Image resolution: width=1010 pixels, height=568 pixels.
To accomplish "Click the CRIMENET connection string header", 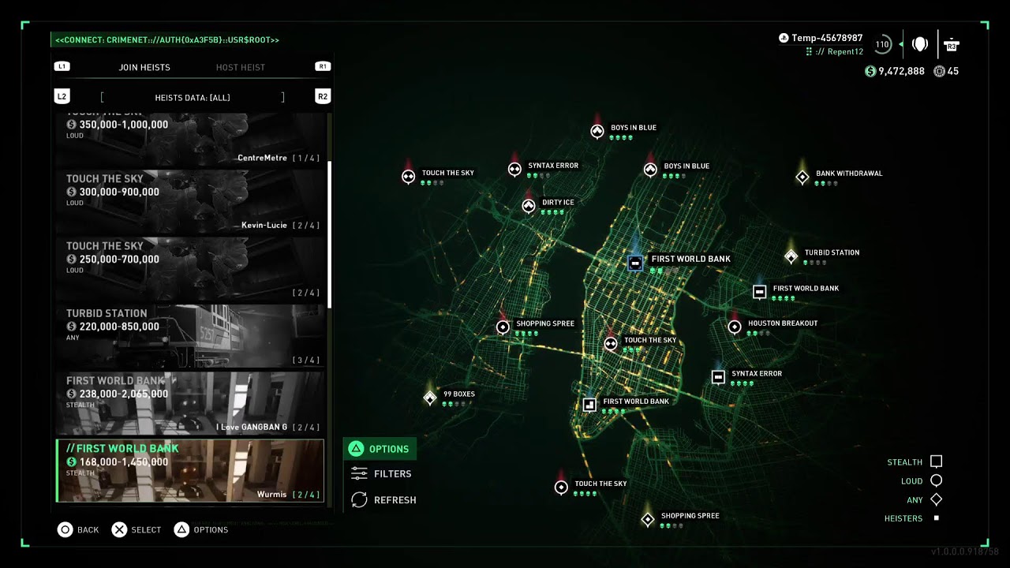I will pos(167,39).
